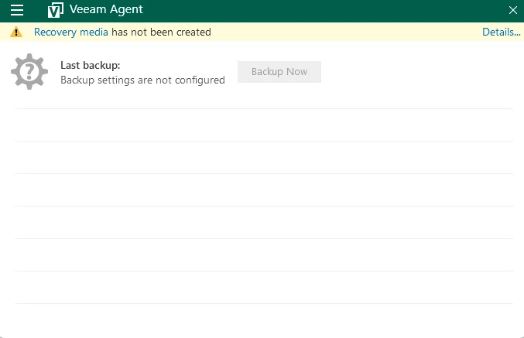Select the sixth empty backup history row
This screenshot has width=524, height=338.
[264, 287]
